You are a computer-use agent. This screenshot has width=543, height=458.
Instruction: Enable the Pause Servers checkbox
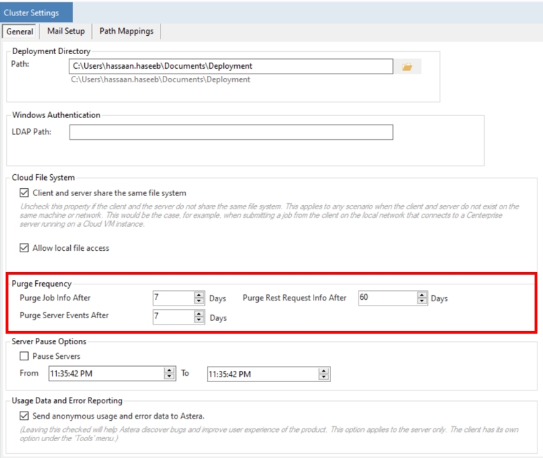point(25,356)
